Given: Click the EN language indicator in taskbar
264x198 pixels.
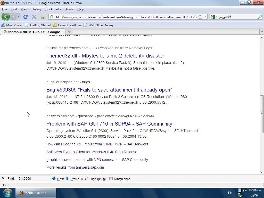Looking at the screenshot, I should coord(230,193).
